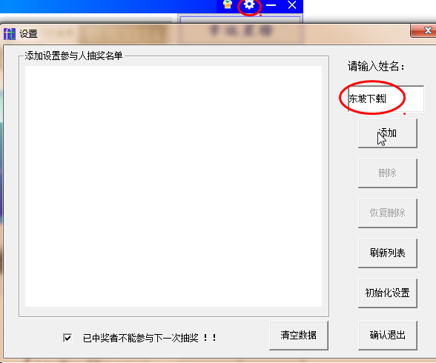Image resolution: width=436 pixels, height=363 pixels.
Task: Click the 恢复删除 button
Action: [x=388, y=213]
